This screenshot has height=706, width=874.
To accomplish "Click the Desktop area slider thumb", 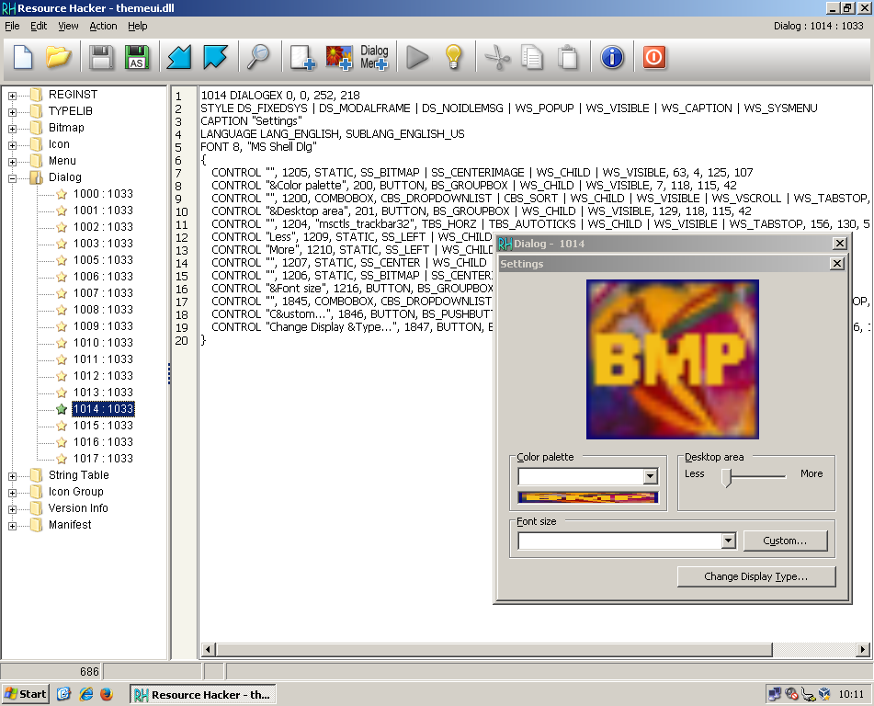I will point(726,476).
